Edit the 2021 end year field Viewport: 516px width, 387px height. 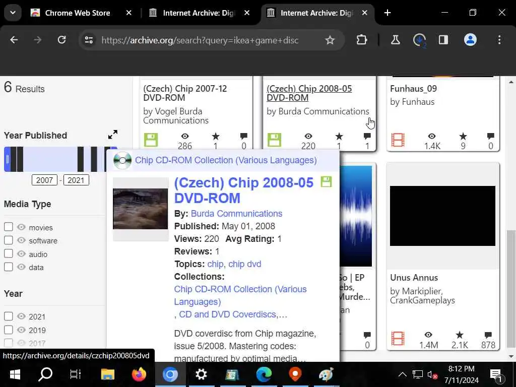(x=76, y=180)
